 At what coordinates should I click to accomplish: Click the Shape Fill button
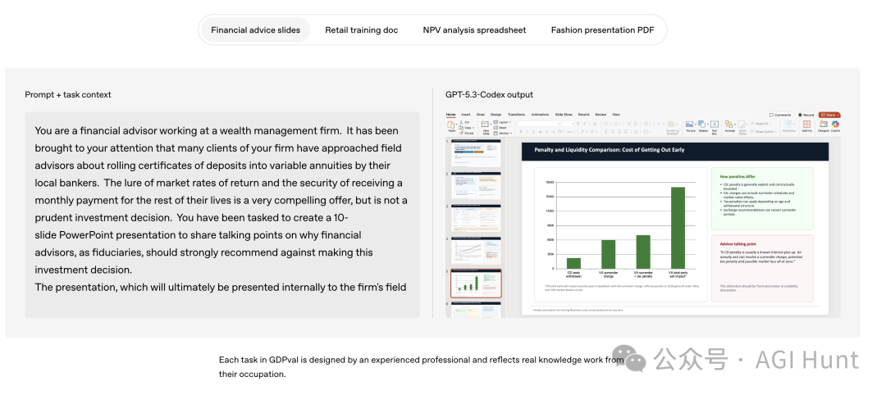pos(760,123)
